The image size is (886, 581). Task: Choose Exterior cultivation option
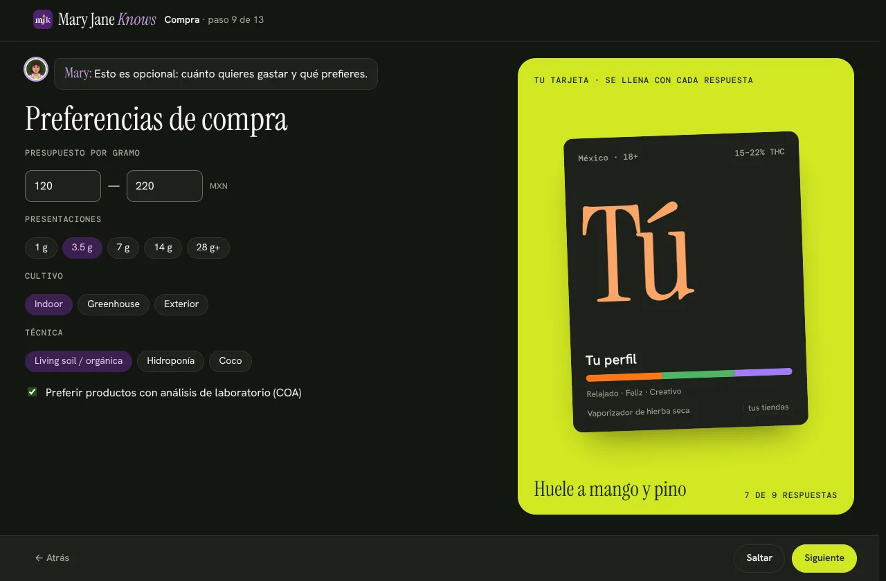point(181,304)
